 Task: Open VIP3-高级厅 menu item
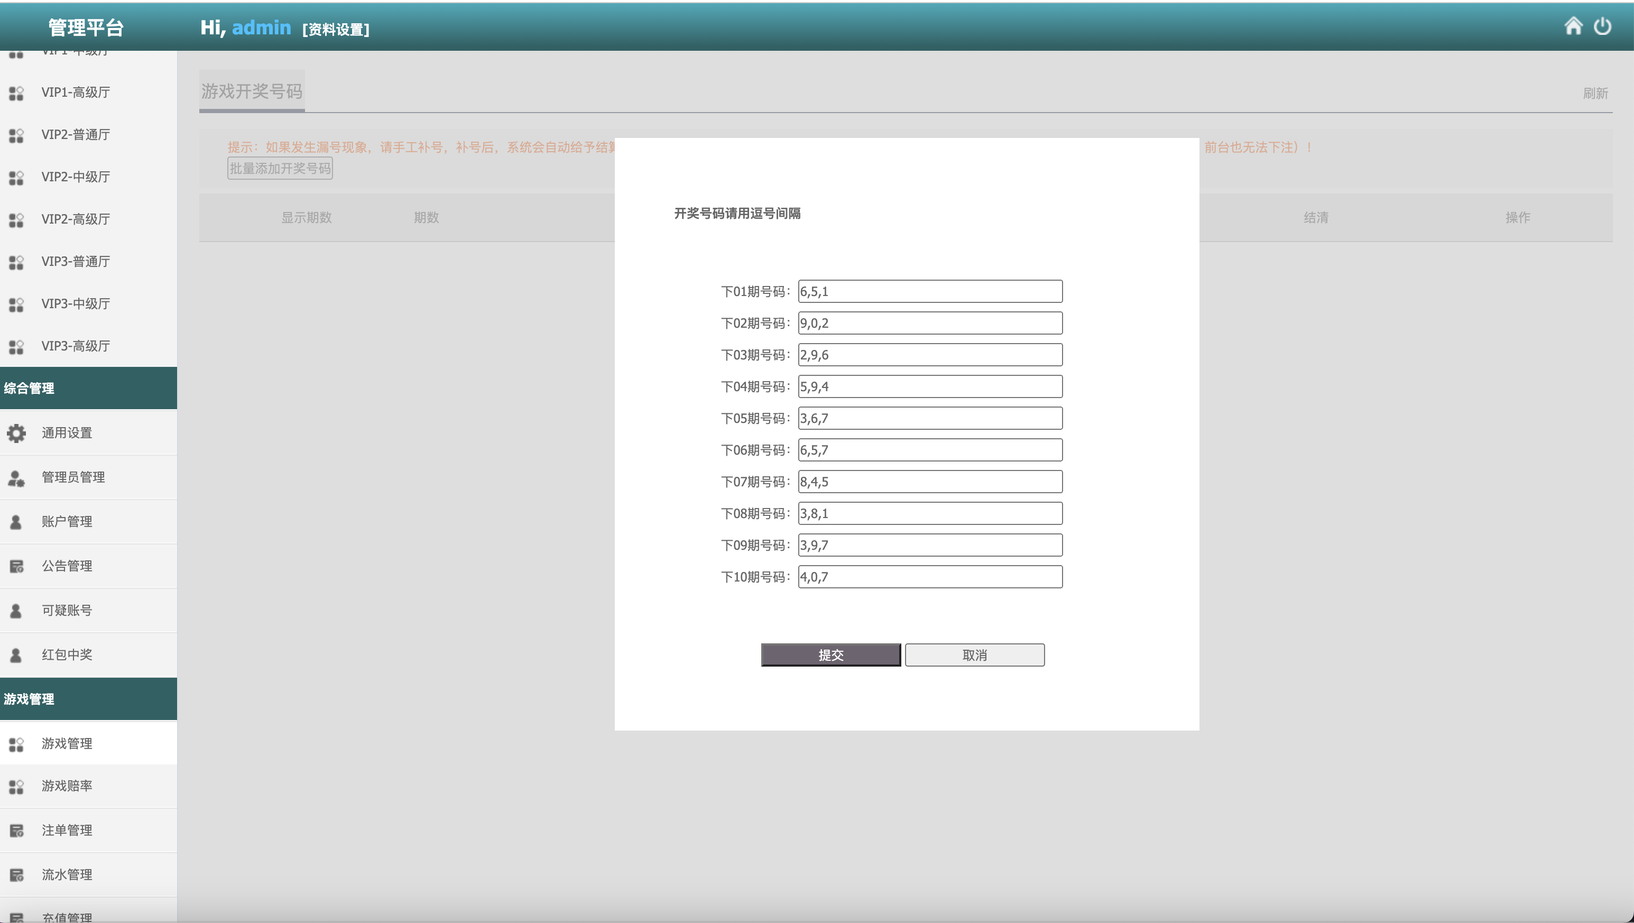[76, 346]
